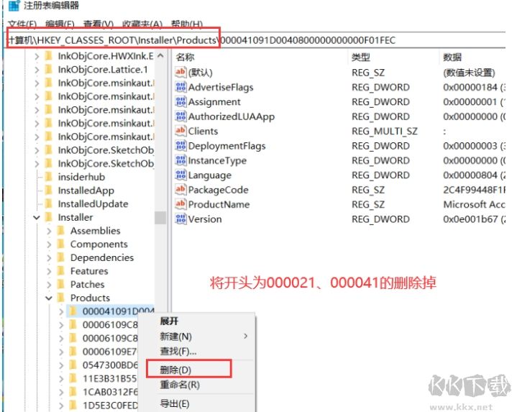
Task: Select the DeploymentFlags DWORD icon
Action: point(180,146)
